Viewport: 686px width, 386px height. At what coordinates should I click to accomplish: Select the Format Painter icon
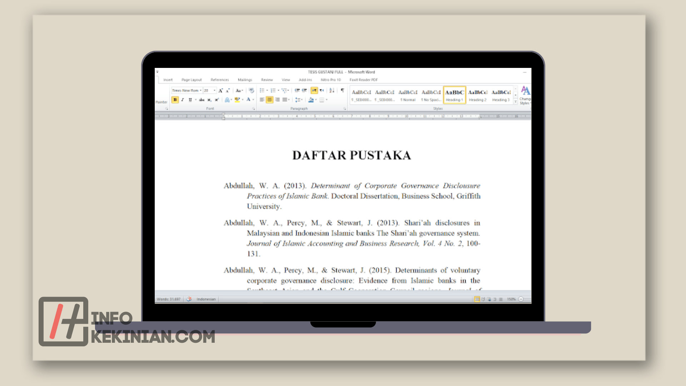click(161, 102)
